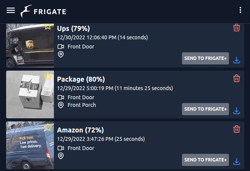
Task: Toggle star on the Package event
Action: [48, 76]
